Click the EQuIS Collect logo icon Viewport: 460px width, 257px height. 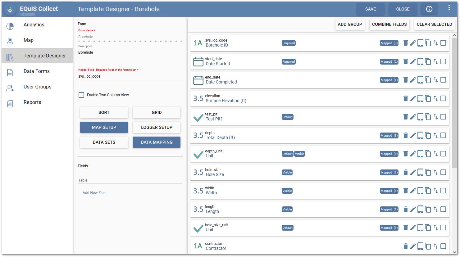coord(10,9)
